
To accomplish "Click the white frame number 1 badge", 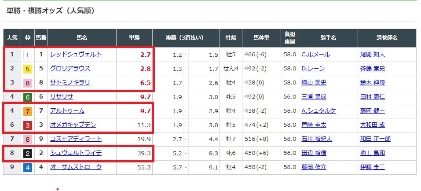I will pyautogui.click(x=27, y=55).
